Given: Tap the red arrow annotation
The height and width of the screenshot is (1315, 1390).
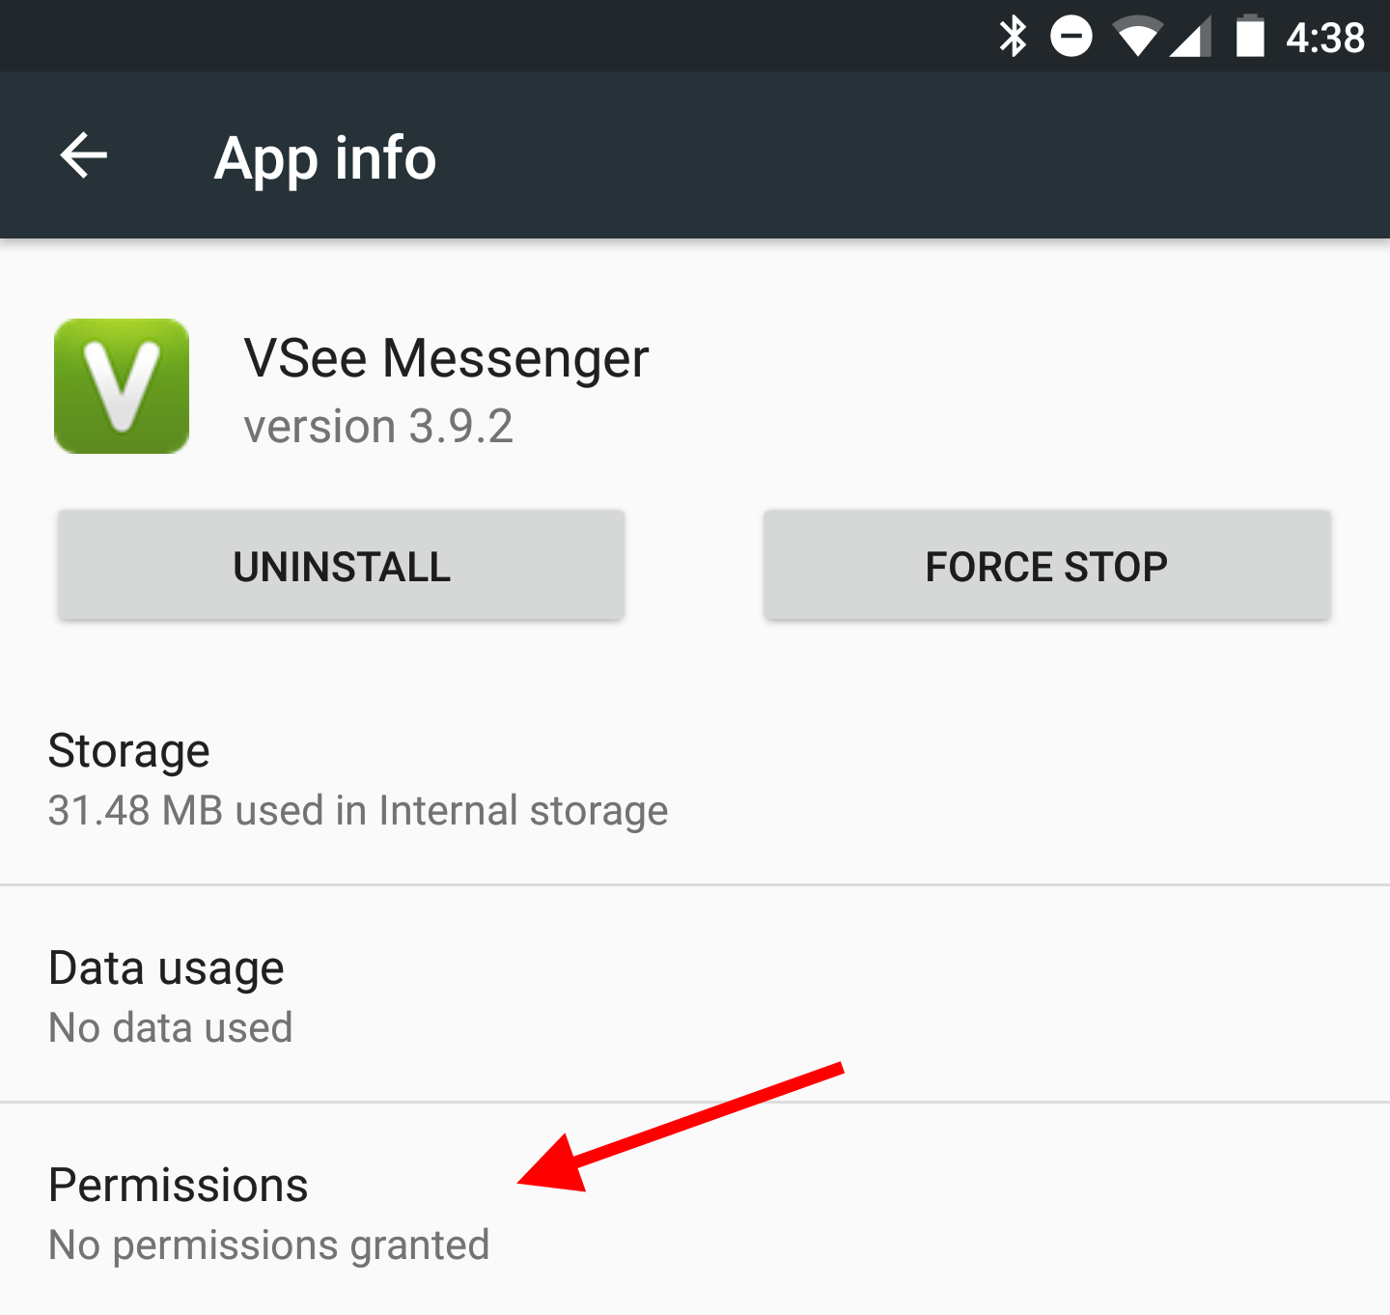Looking at the screenshot, I should [x=681, y=1127].
